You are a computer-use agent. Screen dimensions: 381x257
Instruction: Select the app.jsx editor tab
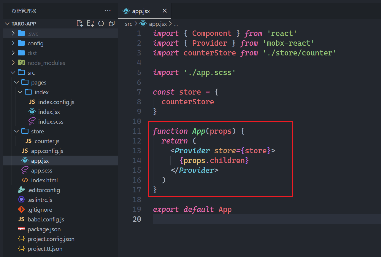tap(145, 11)
